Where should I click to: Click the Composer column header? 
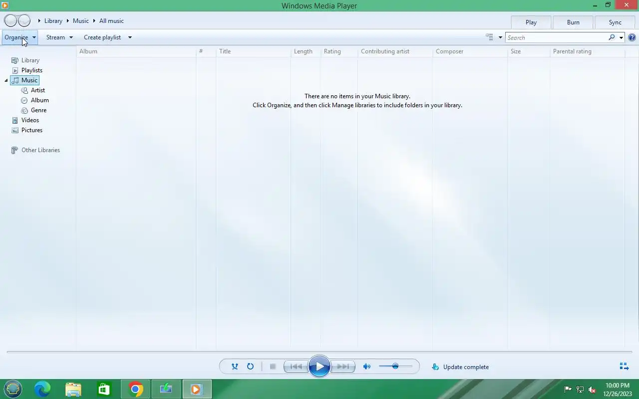click(470, 51)
